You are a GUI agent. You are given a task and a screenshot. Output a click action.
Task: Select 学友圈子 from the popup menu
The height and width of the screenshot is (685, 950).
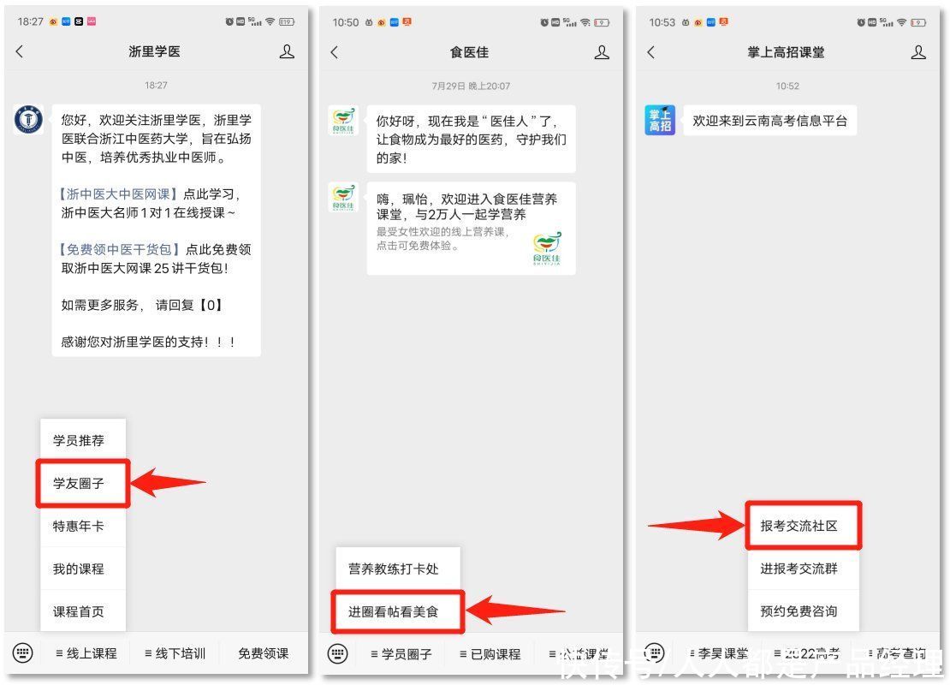point(83,483)
